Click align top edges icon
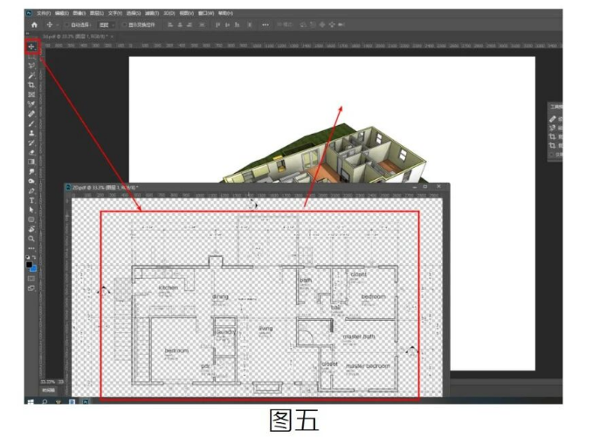 pos(217,25)
